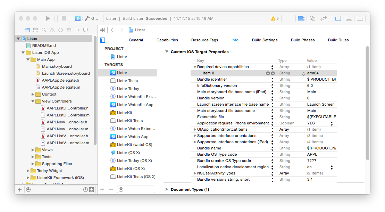Viewport: 385px width, 212px height.
Task: Toggle the right utilities panel visibility
Action: click(x=360, y=18)
